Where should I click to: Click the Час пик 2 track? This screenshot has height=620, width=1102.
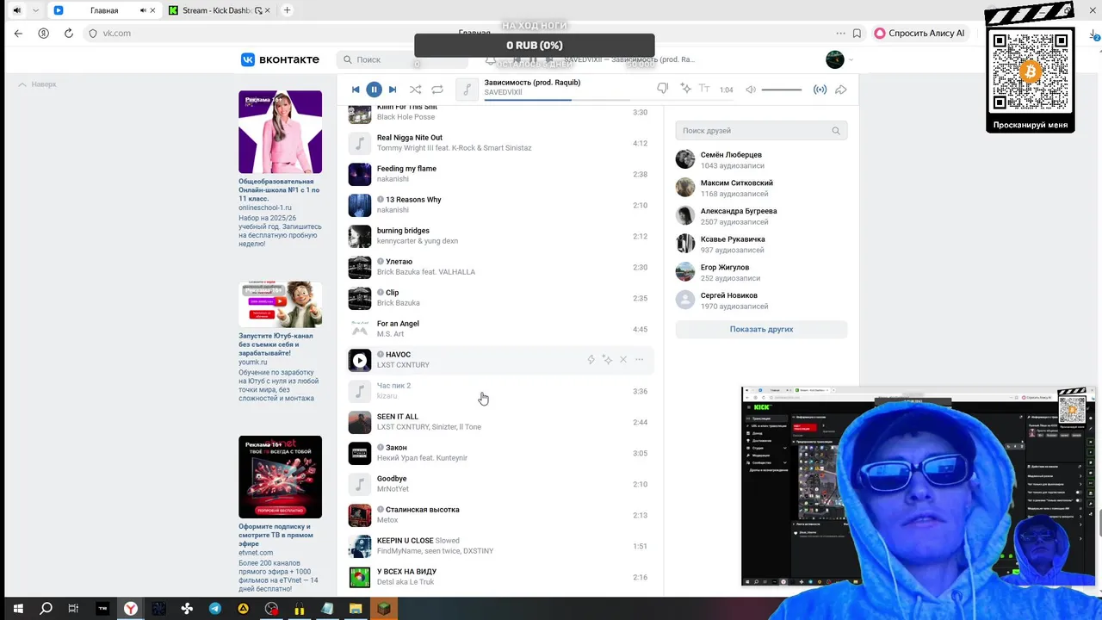[x=499, y=391]
